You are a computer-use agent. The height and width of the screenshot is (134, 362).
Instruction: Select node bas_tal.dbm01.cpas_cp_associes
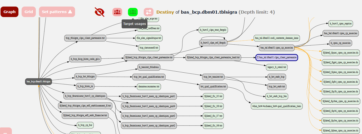point(277,48)
